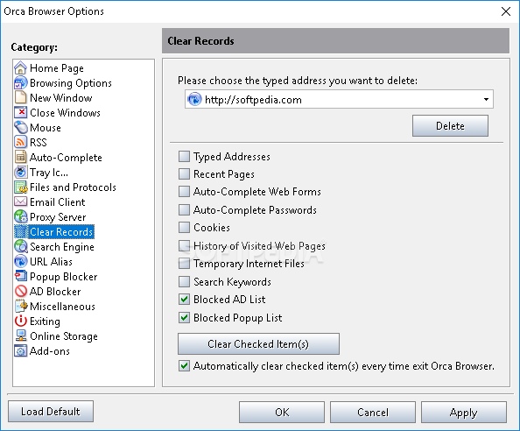This screenshot has height=431, width=520.
Task: Open the typed address dropdown arrow
Action: (486, 99)
